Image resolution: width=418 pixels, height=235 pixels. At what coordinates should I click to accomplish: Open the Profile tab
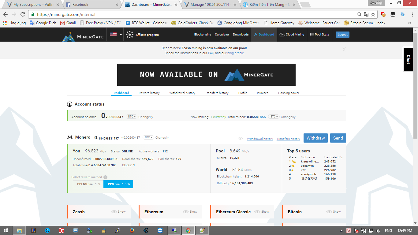click(x=243, y=93)
